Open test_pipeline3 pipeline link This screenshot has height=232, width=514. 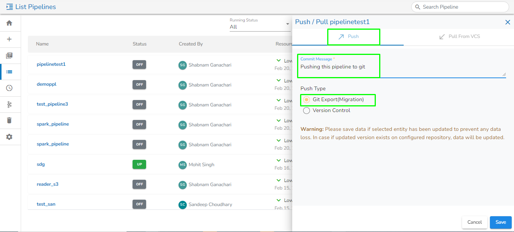[52, 104]
